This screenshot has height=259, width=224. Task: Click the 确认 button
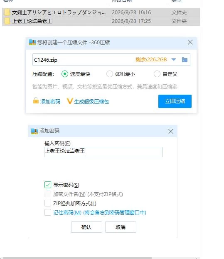click(86, 227)
